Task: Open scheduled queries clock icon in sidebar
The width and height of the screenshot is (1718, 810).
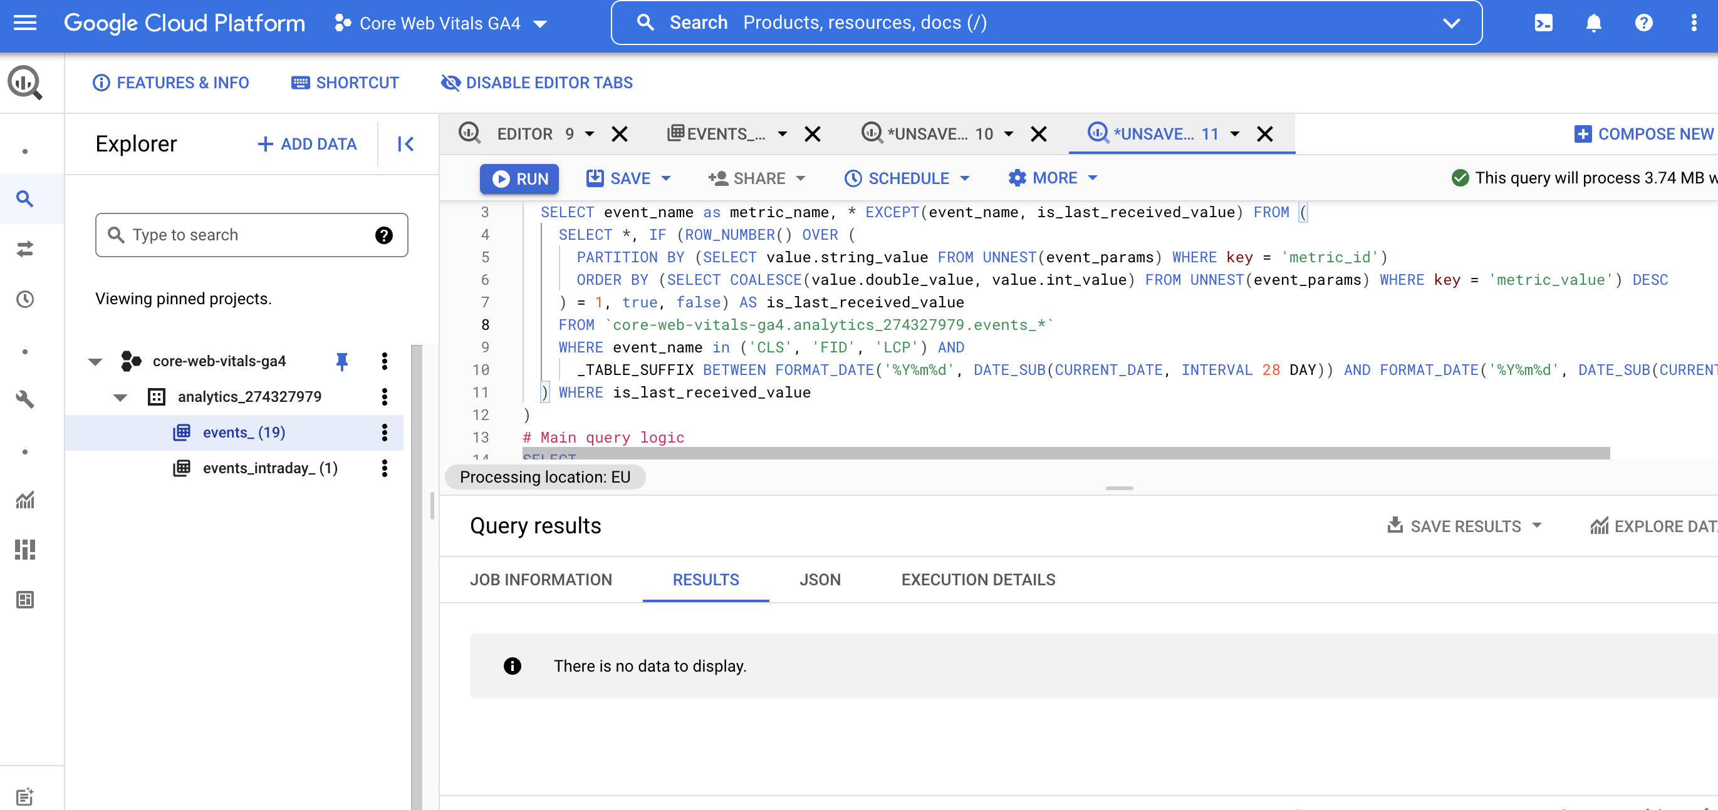Action: (24, 299)
